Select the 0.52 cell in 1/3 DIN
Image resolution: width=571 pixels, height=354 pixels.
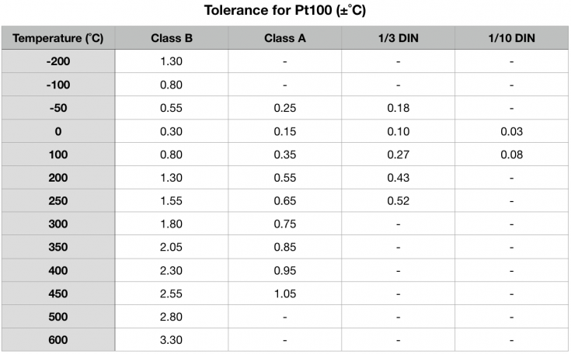[x=398, y=200]
